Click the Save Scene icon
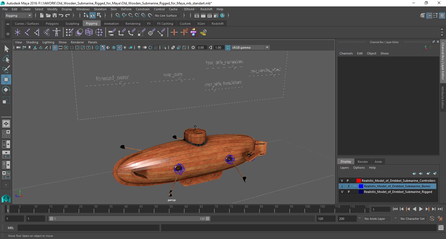 pos(55,16)
